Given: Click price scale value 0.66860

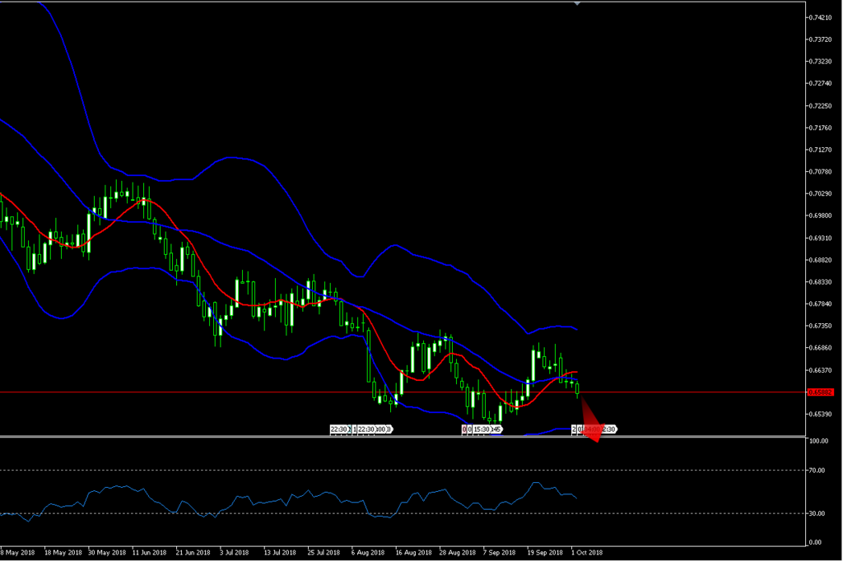Looking at the screenshot, I should pyautogui.click(x=821, y=348).
